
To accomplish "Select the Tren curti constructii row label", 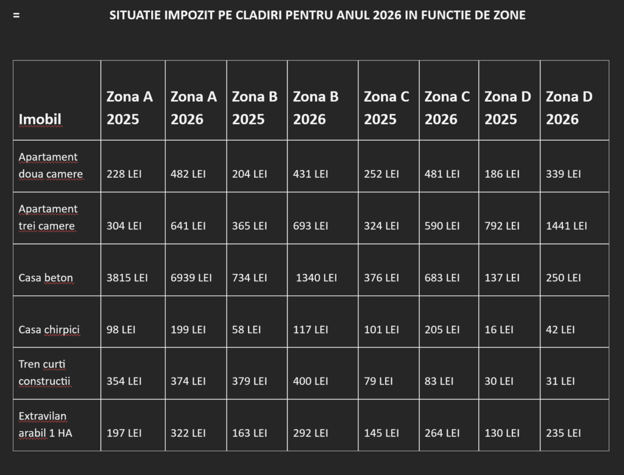I will click(44, 373).
